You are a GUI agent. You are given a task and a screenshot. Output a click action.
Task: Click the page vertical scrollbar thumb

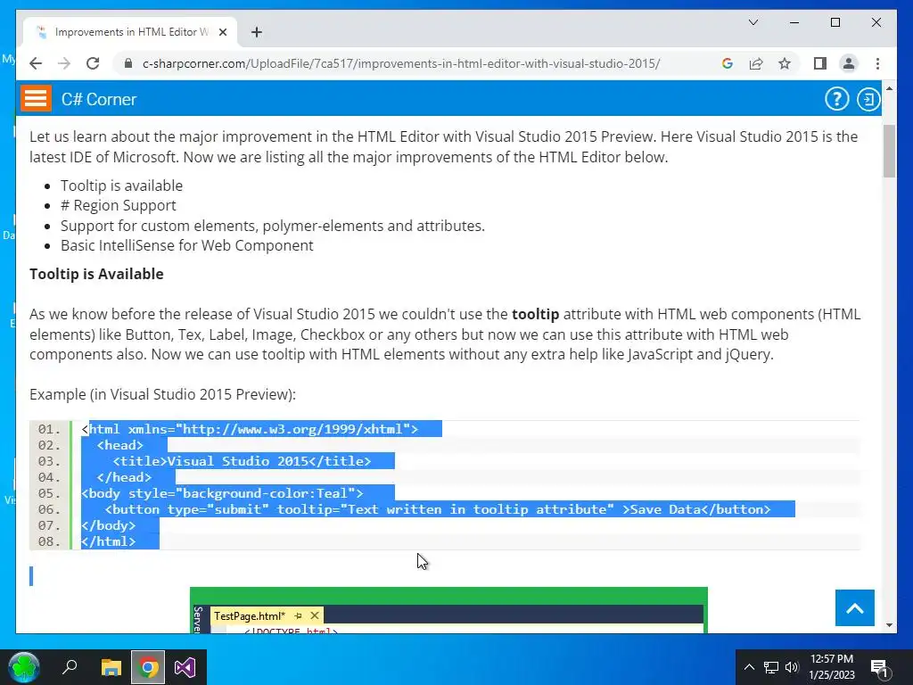pyautogui.click(x=889, y=151)
